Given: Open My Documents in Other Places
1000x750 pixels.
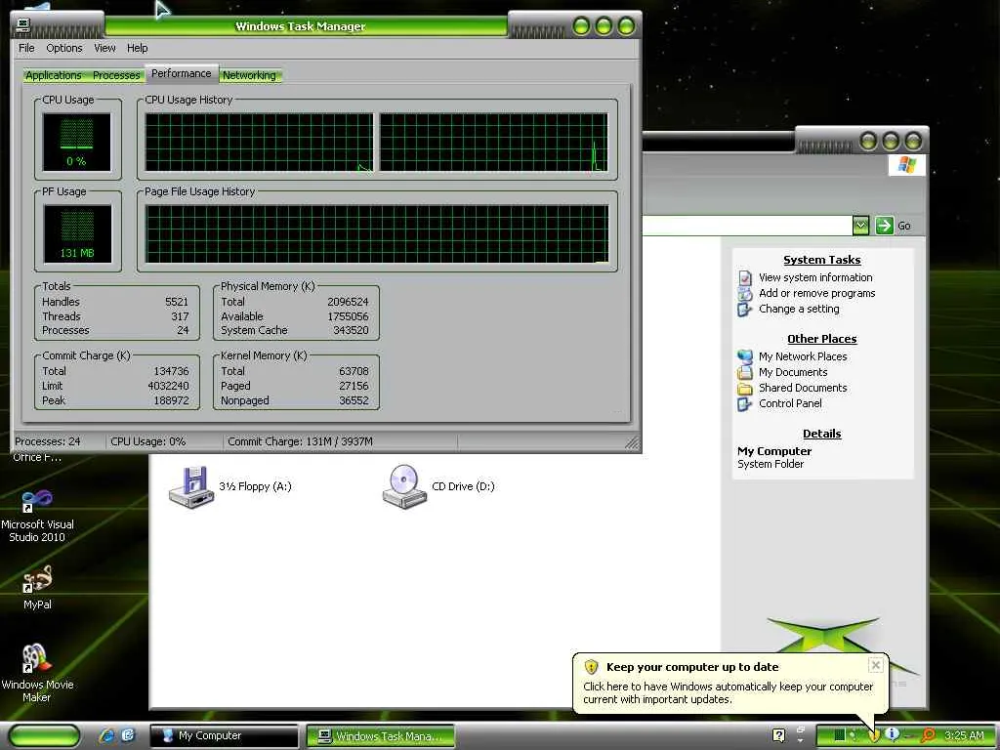Looking at the screenshot, I should click(793, 372).
